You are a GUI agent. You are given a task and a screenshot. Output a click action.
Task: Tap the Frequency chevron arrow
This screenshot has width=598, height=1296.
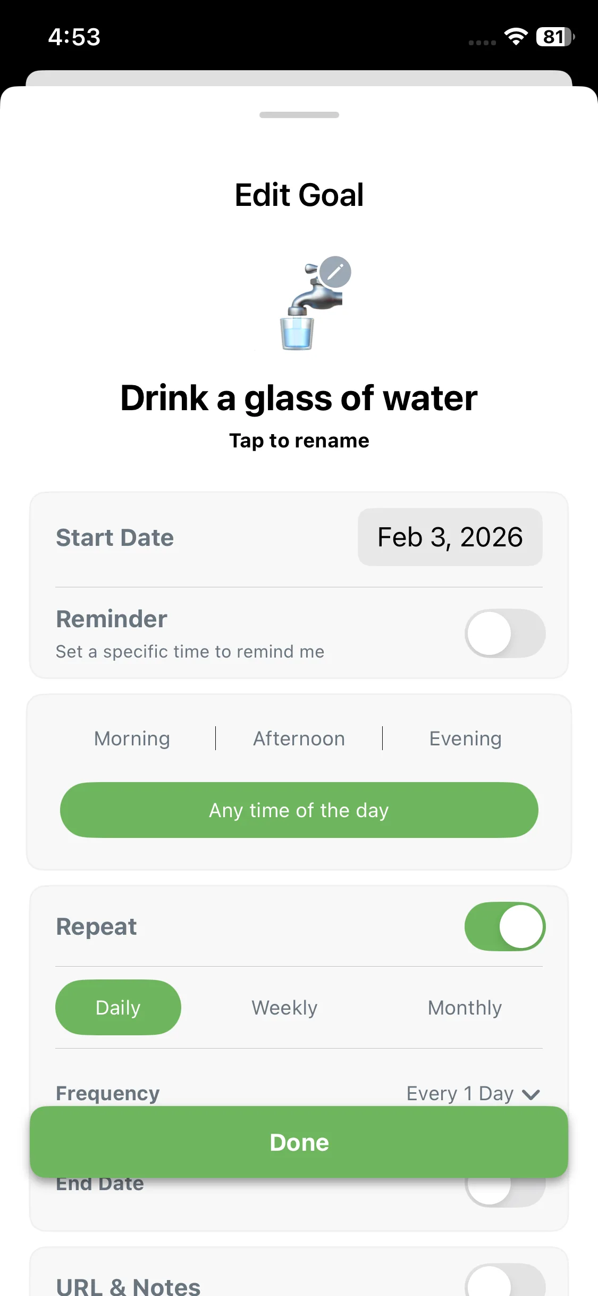[x=531, y=1094]
